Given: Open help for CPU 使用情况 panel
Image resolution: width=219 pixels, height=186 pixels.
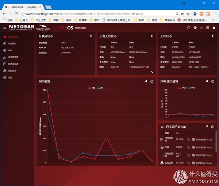Looking at the screenshot, I should point(212,81).
